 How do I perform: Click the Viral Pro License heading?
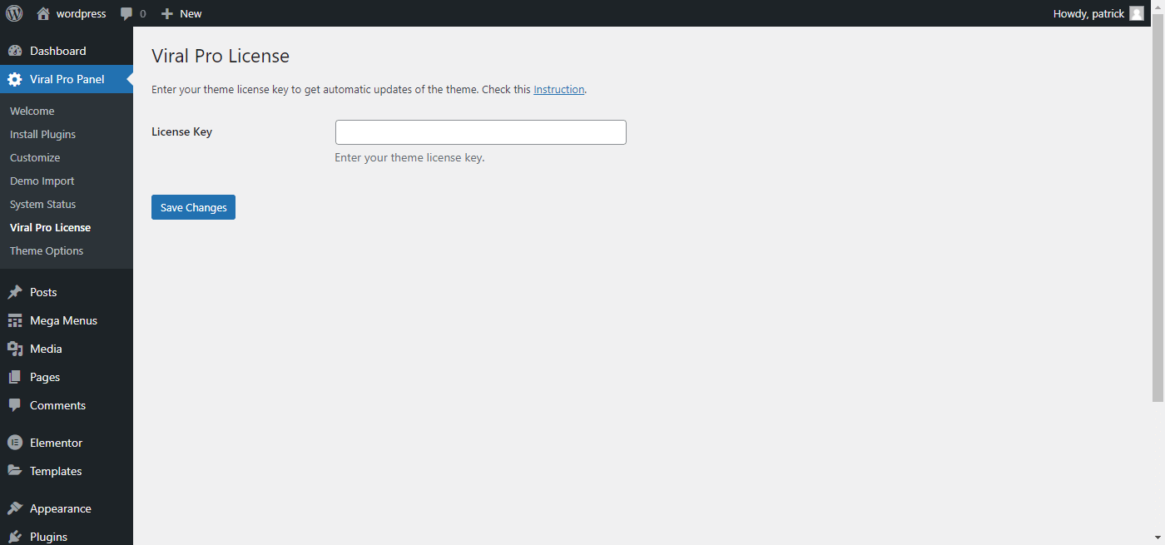coord(221,56)
